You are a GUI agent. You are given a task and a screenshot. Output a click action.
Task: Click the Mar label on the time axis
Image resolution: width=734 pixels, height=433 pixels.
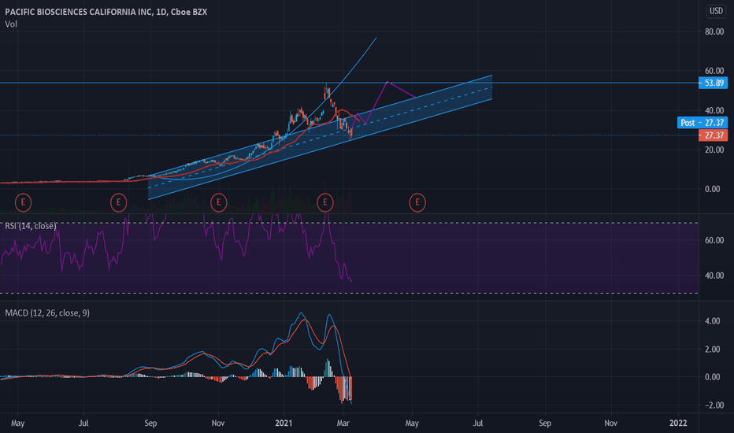point(343,424)
